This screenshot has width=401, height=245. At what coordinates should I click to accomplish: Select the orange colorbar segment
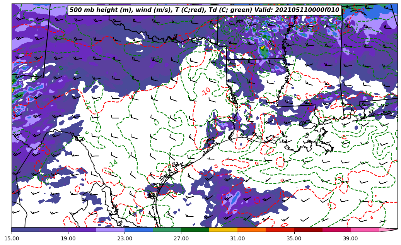[x=251, y=230]
